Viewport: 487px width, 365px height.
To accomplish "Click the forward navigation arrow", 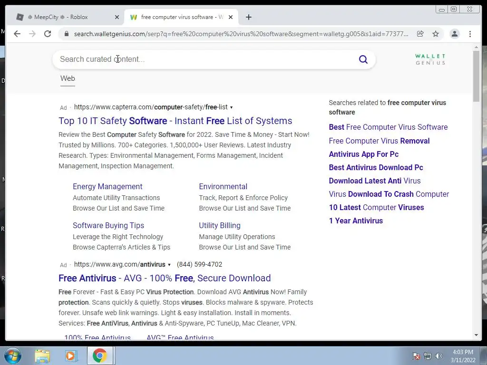I will coord(32,34).
